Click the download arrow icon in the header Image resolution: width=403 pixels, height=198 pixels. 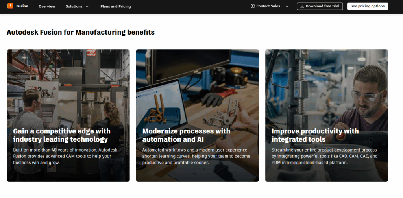(302, 6)
